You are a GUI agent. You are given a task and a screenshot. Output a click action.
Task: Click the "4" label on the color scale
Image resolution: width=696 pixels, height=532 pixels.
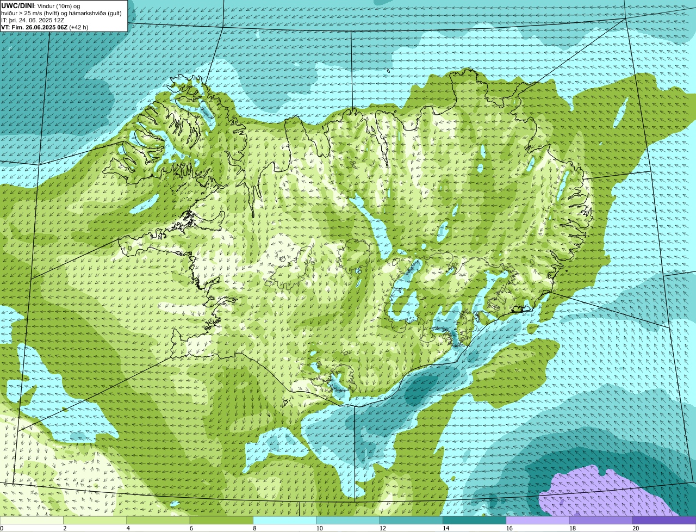[x=128, y=528]
